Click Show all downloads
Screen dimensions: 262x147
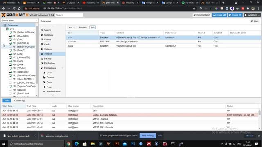(x=249, y=136)
